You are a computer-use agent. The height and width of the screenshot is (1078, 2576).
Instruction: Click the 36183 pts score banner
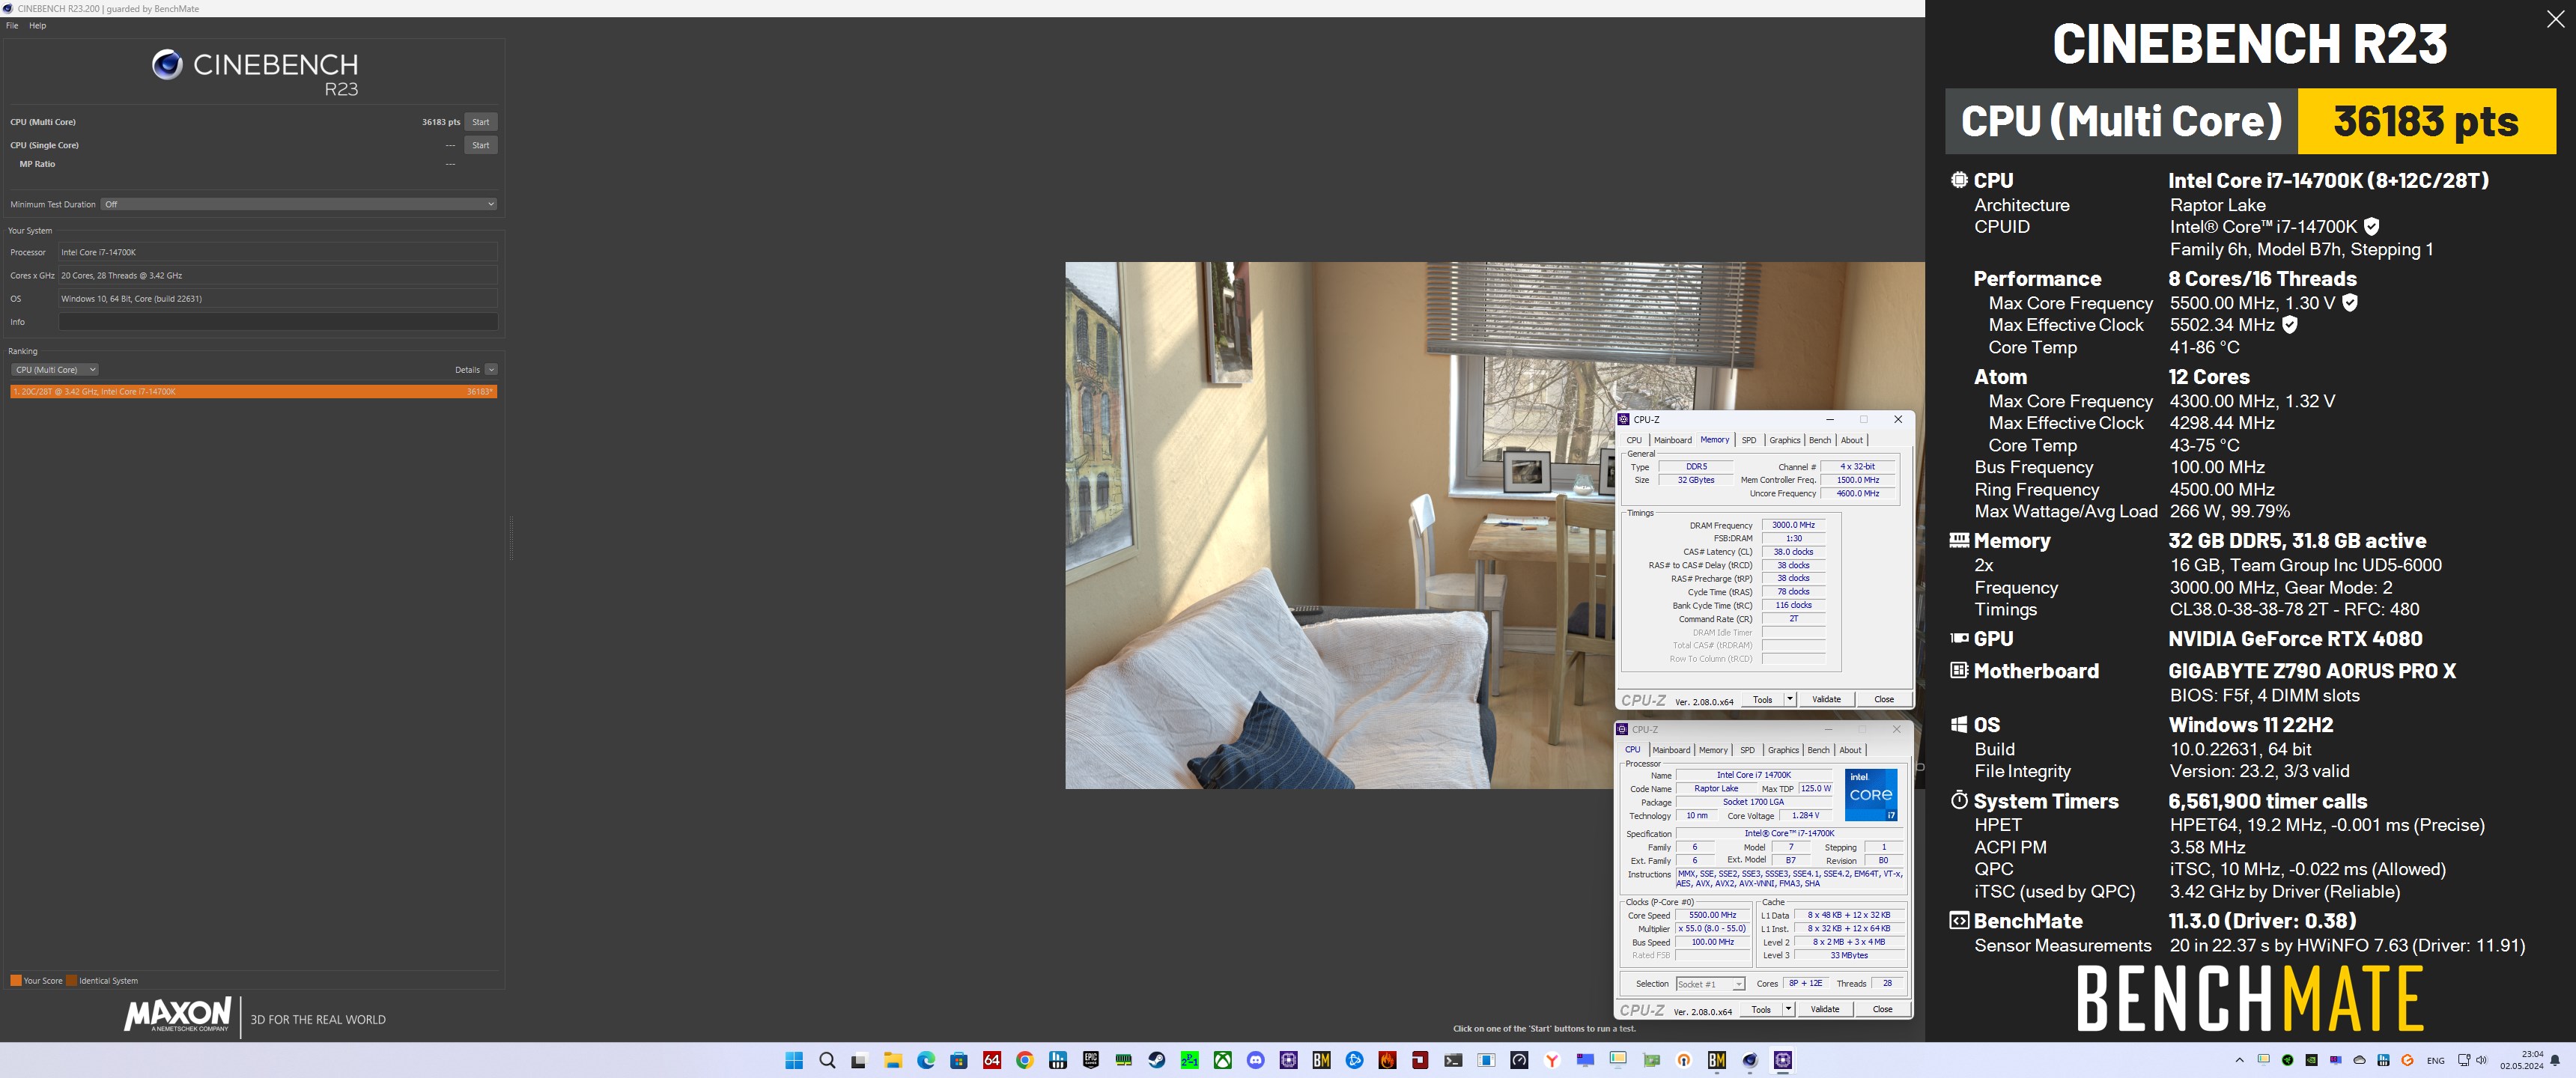click(2426, 121)
